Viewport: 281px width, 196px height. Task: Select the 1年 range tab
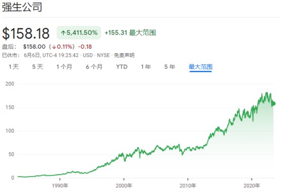[146, 67]
